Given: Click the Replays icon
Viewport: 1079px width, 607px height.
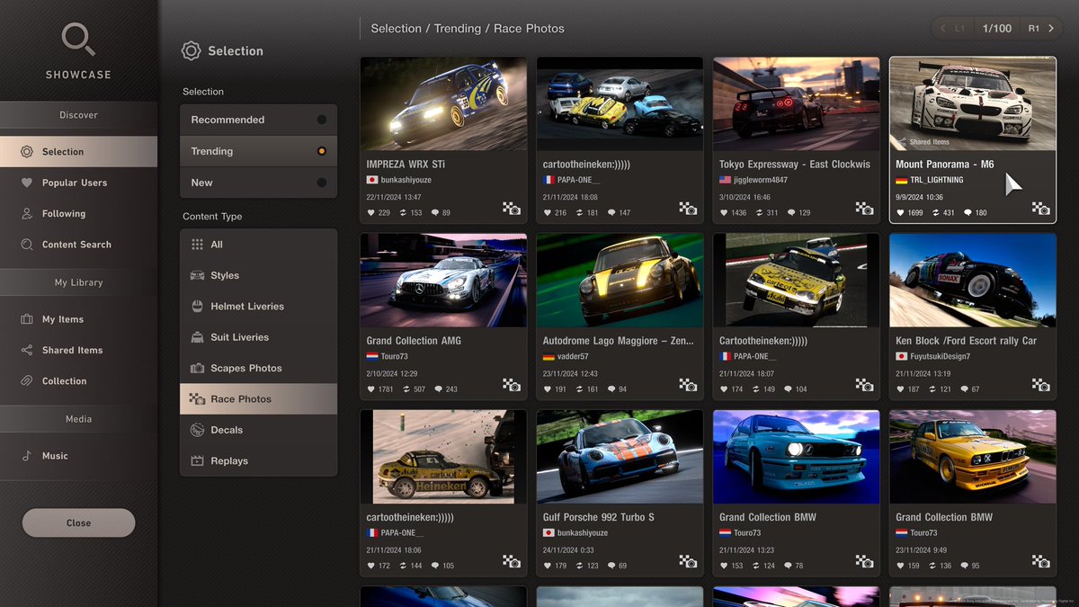Looking at the screenshot, I should 197,460.
